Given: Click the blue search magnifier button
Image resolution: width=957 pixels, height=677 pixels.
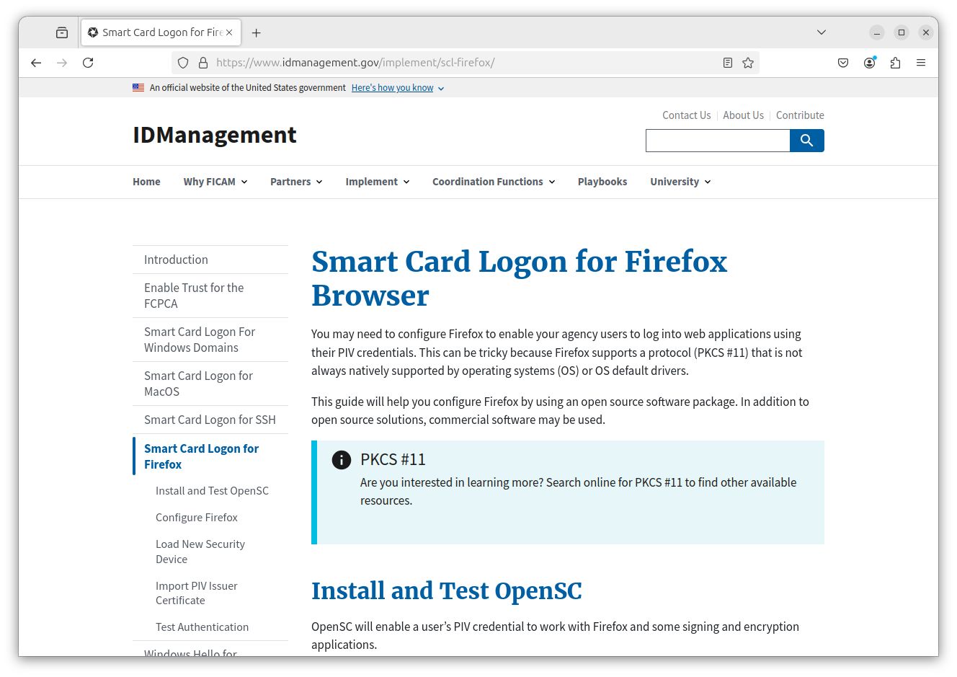Looking at the screenshot, I should 806,141.
